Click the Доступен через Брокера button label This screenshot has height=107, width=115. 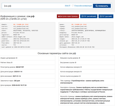point(69,16)
